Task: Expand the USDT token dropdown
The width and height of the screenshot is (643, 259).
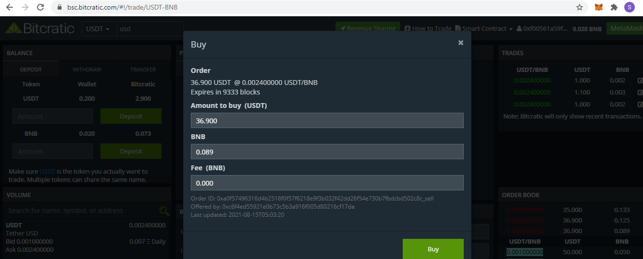Action: pos(98,29)
